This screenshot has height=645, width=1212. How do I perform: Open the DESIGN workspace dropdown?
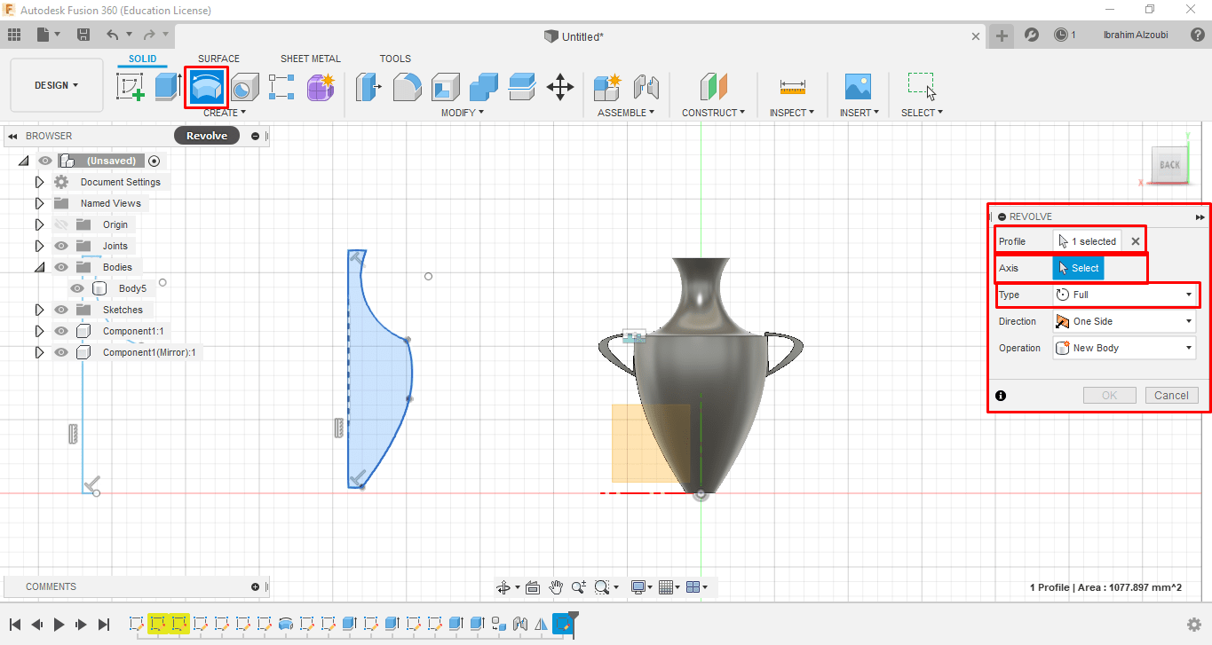(x=57, y=85)
